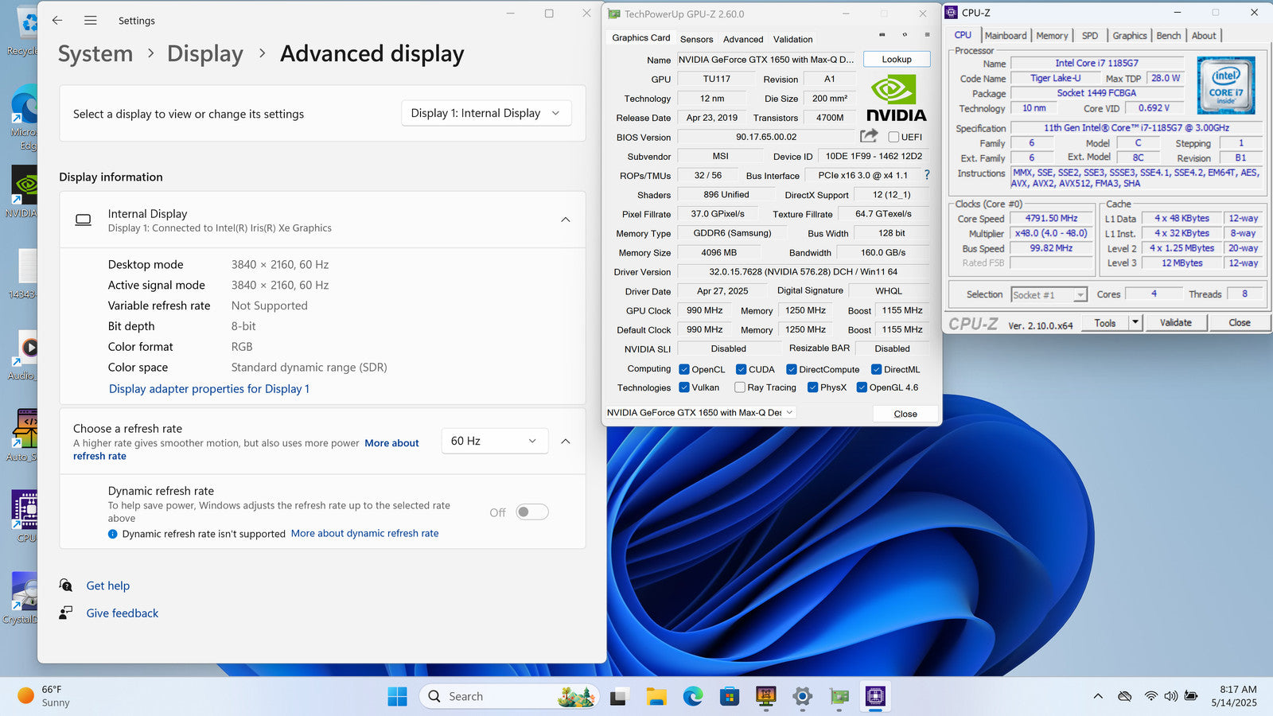Click the Tools dropdown arrow in CPU-Z

[1135, 322]
